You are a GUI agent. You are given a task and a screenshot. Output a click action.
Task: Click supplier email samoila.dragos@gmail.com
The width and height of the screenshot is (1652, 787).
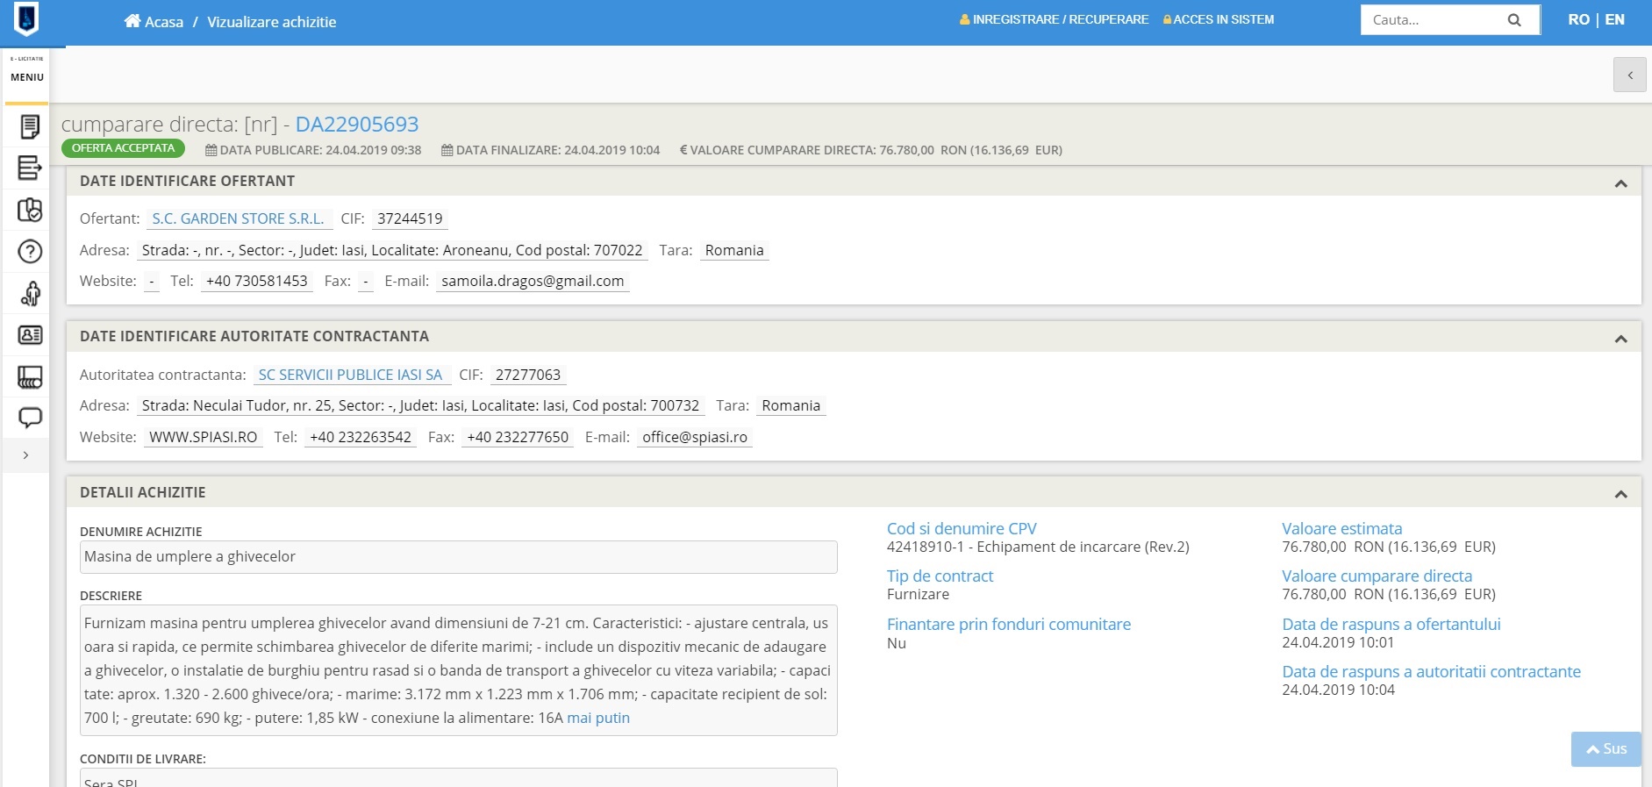click(x=533, y=281)
